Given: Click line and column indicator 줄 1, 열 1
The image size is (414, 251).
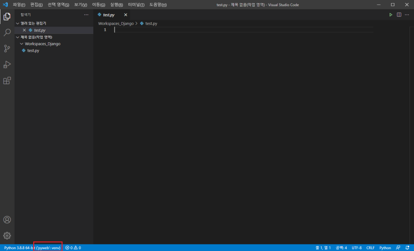Looking at the screenshot, I should pyautogui.click(x=323, y=248).
